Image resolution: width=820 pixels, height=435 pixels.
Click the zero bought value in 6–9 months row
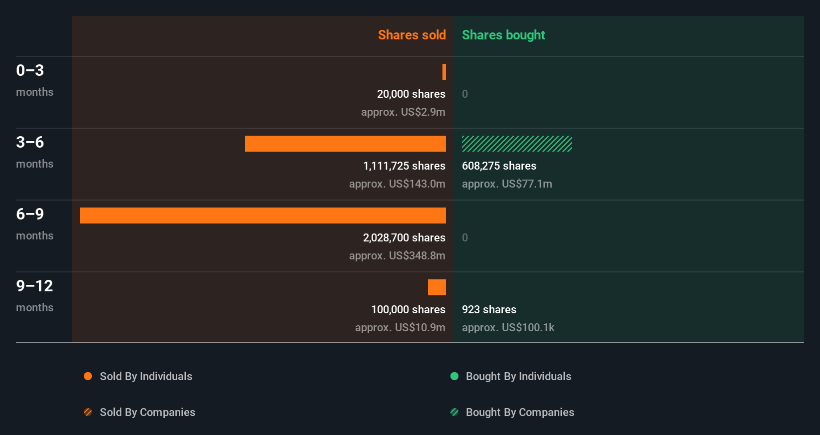pos(465,237)
